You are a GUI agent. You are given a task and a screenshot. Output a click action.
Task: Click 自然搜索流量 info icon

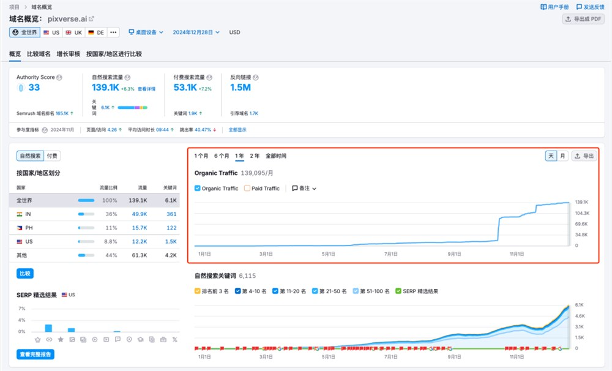pos(127,77)
